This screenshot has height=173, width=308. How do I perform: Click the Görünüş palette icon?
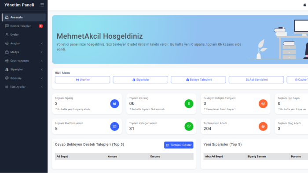pos(7,78)
